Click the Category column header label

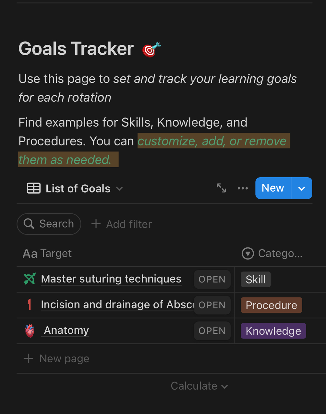click(x=280, y=254)
